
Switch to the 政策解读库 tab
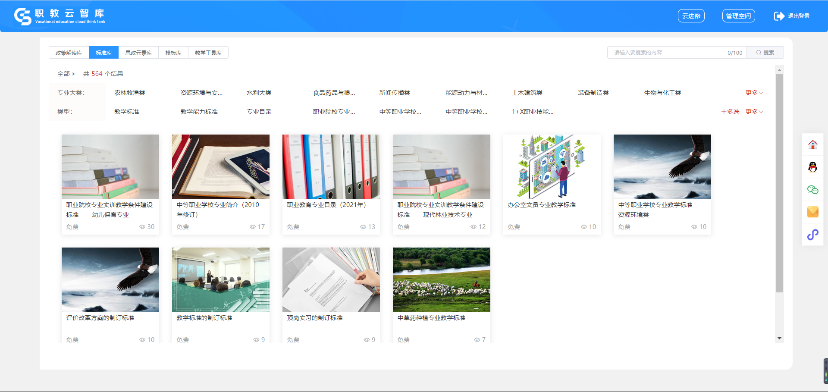[69, 53]
